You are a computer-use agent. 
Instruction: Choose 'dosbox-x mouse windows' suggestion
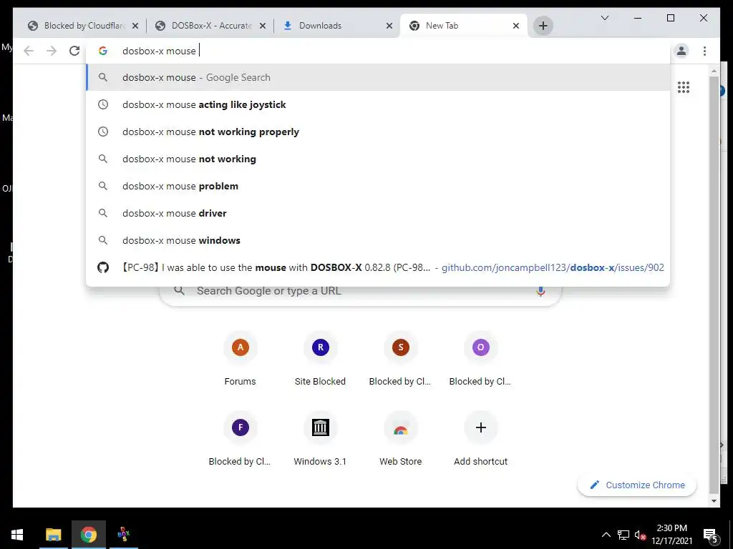click(x=378, y=240)
